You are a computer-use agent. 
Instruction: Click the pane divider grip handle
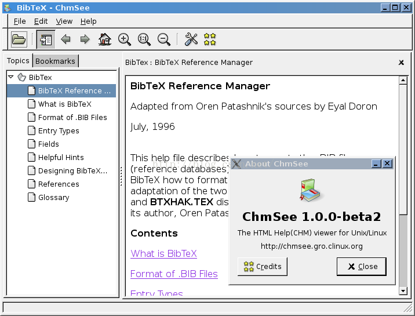(121, 176)
